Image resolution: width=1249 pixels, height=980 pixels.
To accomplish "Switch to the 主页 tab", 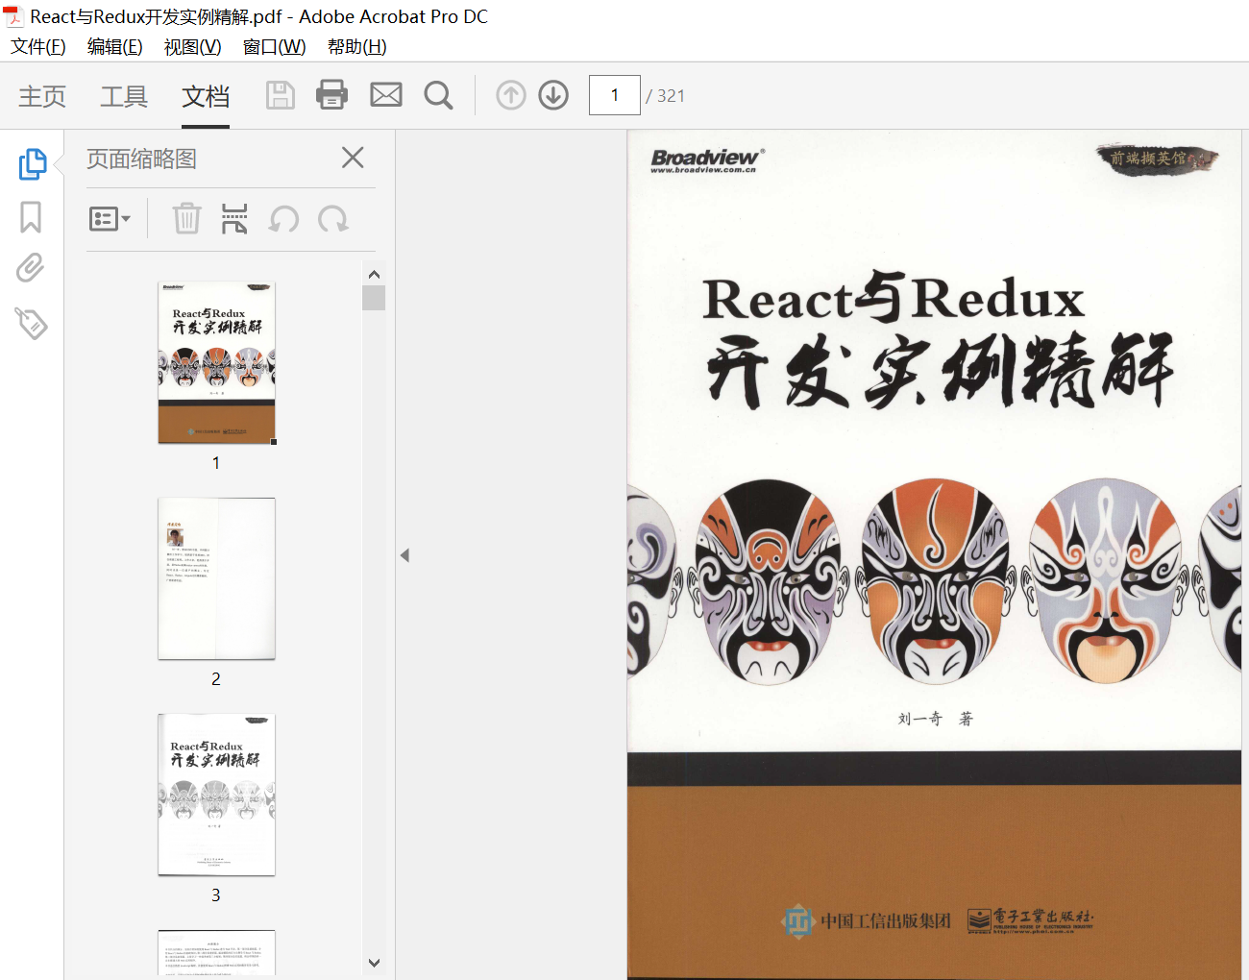I will 42,96.
